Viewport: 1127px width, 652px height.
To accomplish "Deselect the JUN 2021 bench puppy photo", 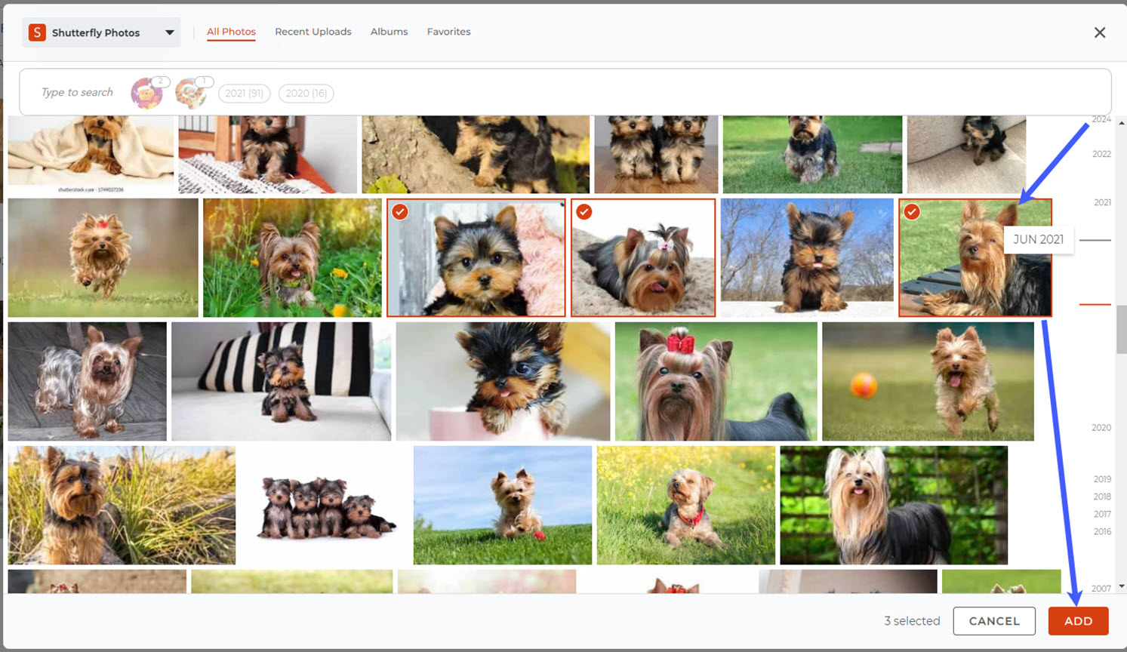I will 913,212.
